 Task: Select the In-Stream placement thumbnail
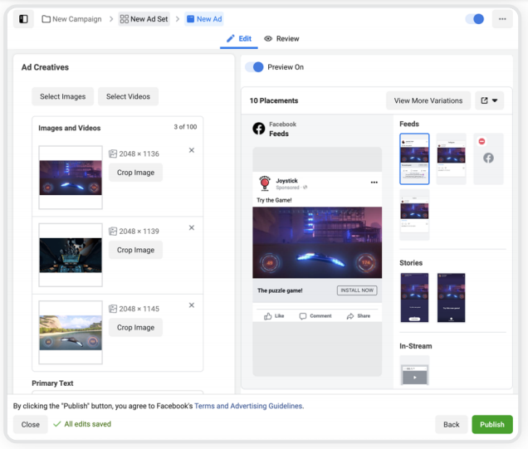tap(415, 372)
